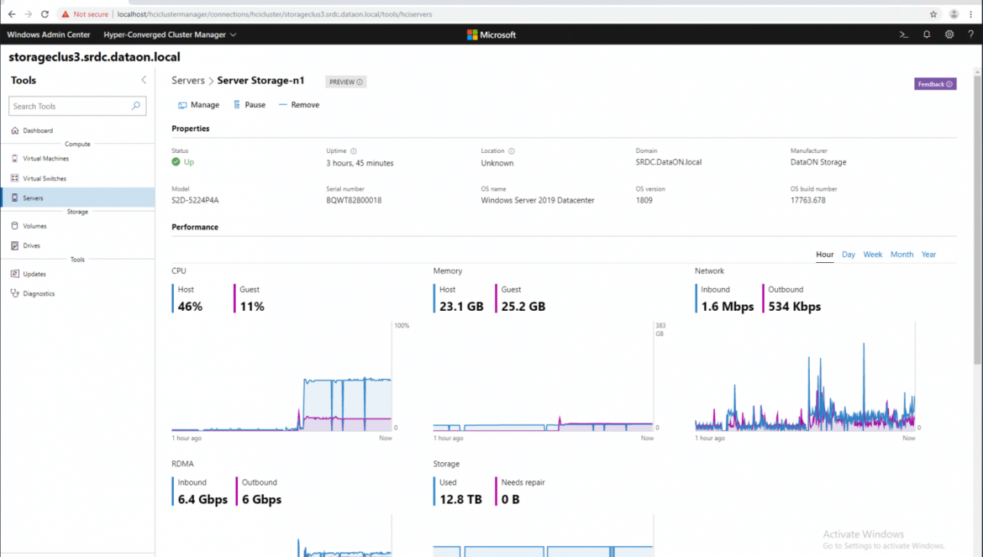Reload the browser page
This screenshot has width=983, height=557.
coord(45,13)
